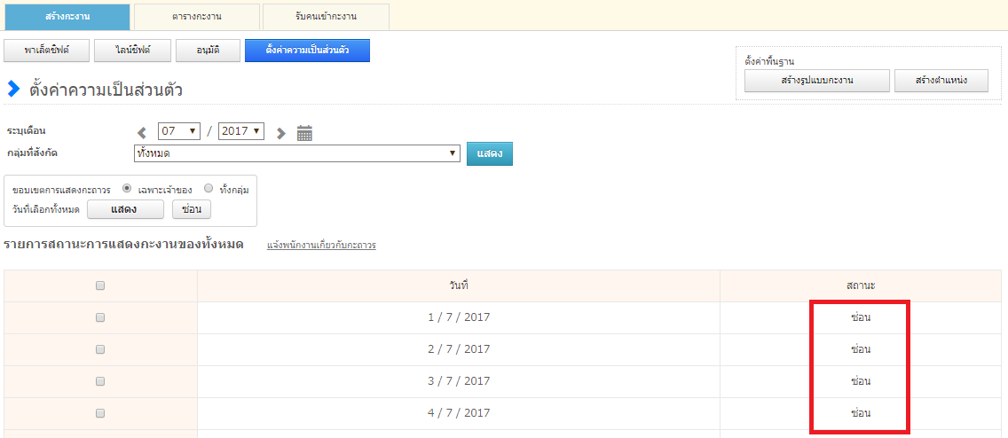Open the ไลน์ชิฟต์ sub-menu button
1008x438 pixels.
pyautogui.click(x=131, y=51)
